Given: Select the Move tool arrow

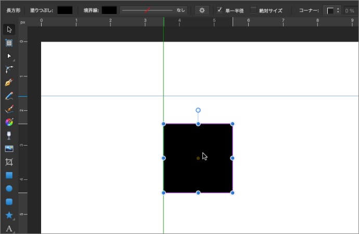Looking at the screenshot, I should (x=9, y=29).
